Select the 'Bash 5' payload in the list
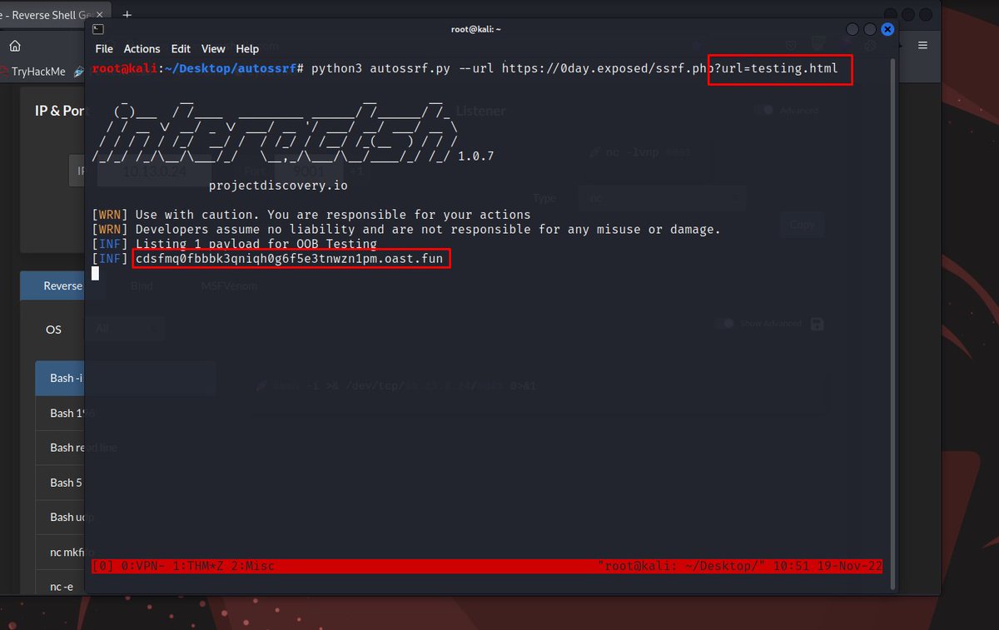 pos(66,483)
